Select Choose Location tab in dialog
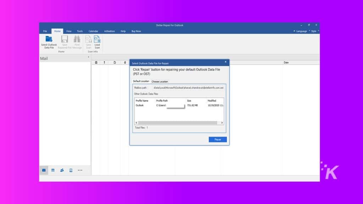 pyautogui.click(x=160, y=82)
